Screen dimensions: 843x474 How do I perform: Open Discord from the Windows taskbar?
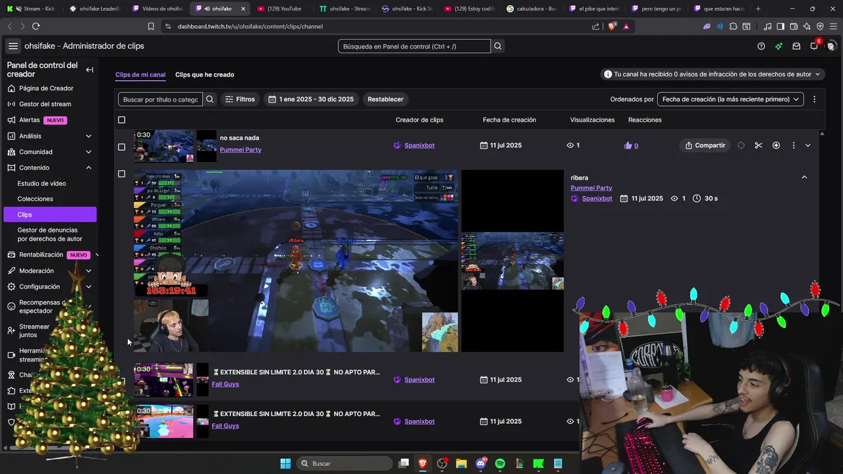coord(481,463)
